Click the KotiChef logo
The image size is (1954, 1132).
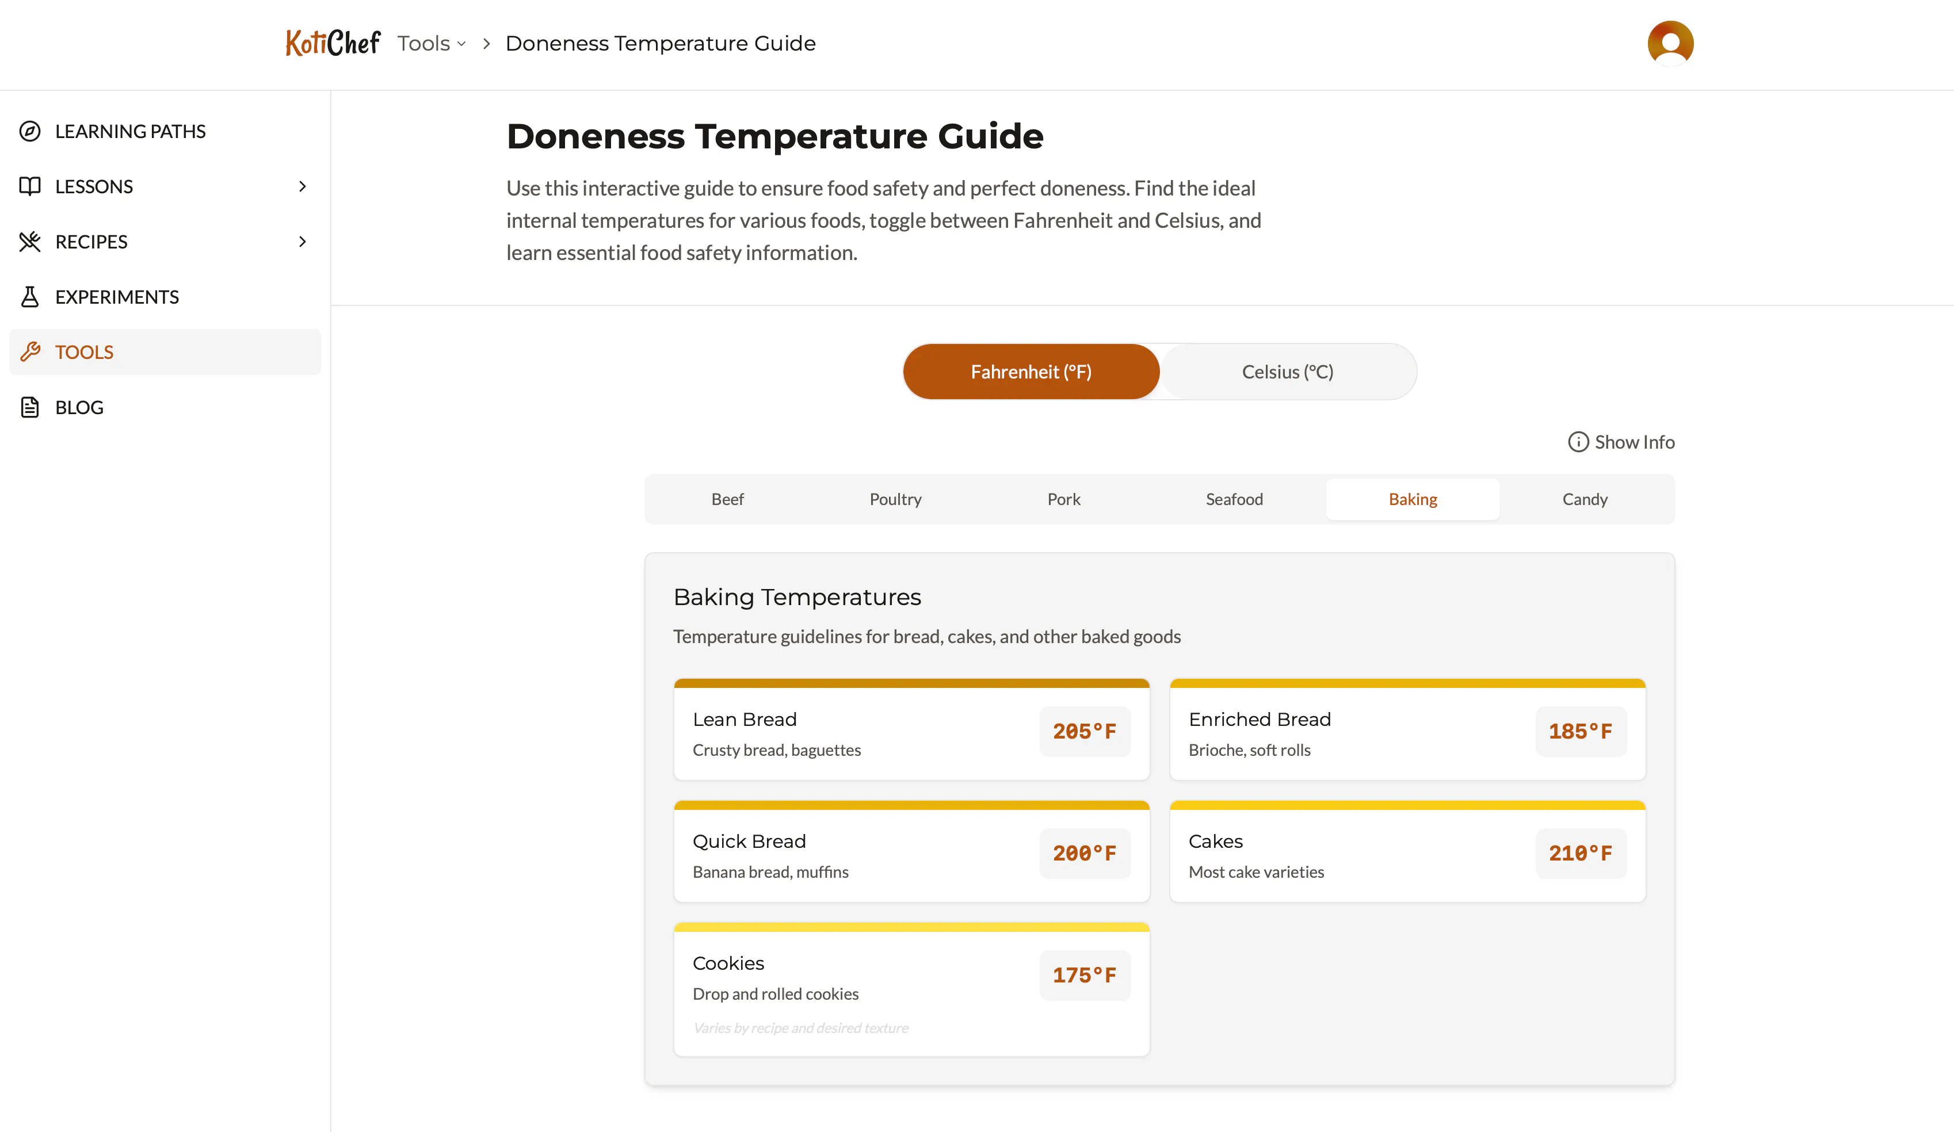(333, 43)
